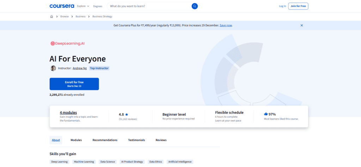Click 'Most learners liked this course' text
This screenshot has height=167, width=361.
tap(281, 119)
